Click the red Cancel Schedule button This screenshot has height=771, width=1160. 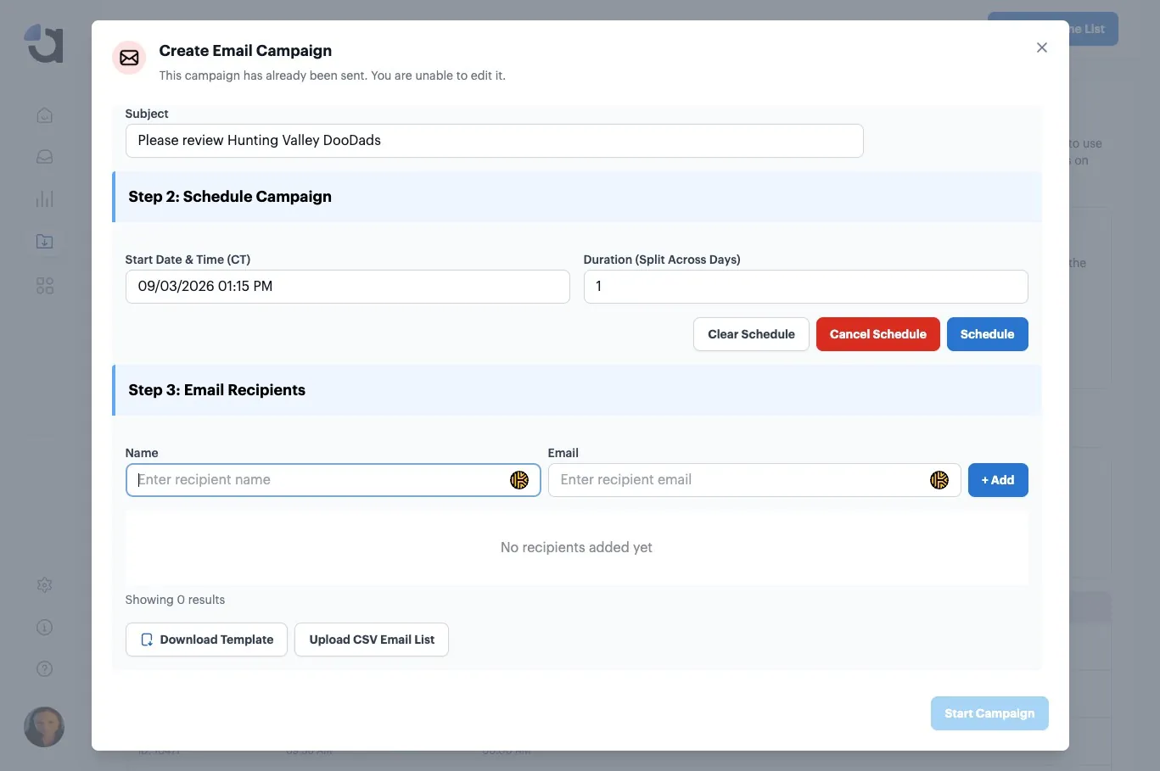(877, 334)
